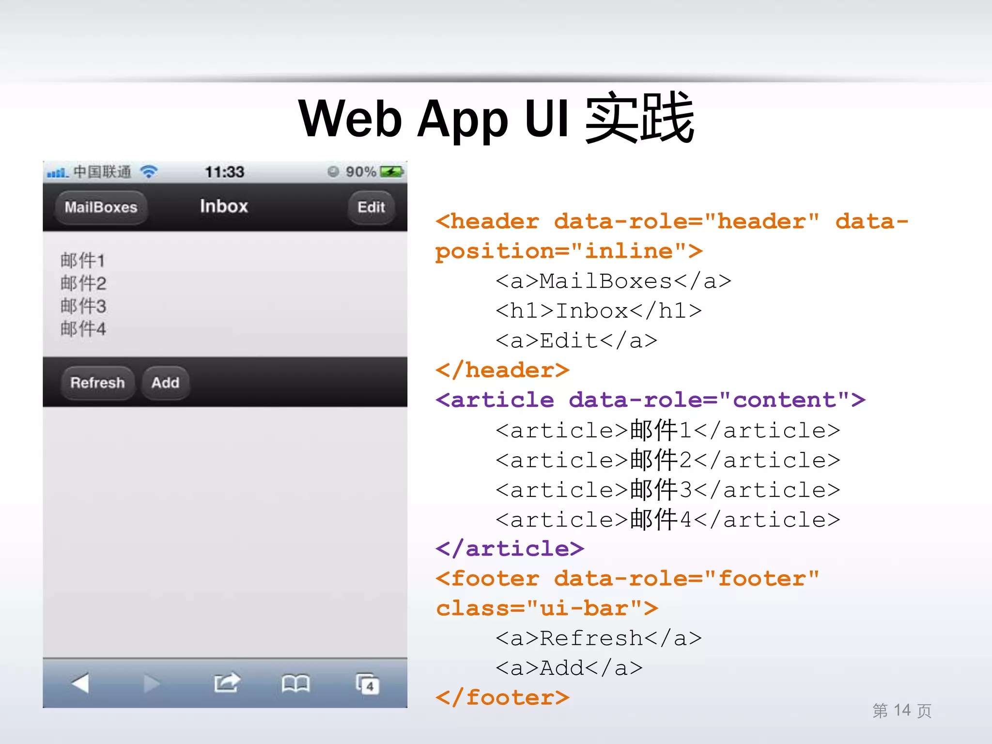Click the <article>邮件2</article> code line

click(667, 460)
